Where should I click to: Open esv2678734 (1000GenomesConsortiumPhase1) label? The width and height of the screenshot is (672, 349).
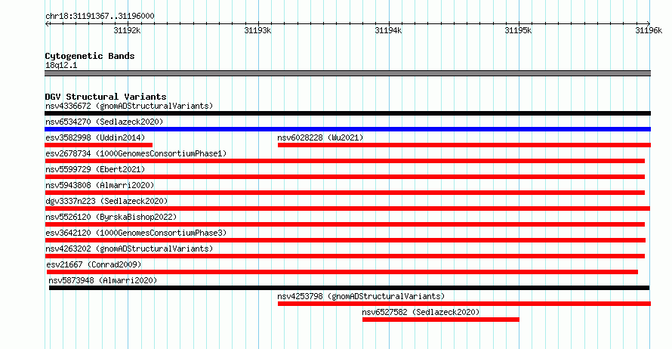tap(136, 153)
